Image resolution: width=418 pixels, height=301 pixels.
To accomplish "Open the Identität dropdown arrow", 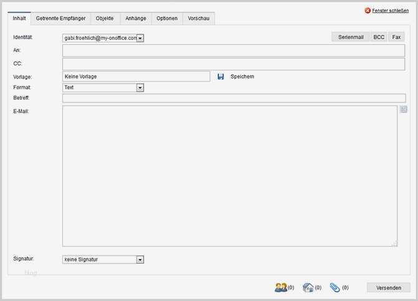I will [140, 38].
